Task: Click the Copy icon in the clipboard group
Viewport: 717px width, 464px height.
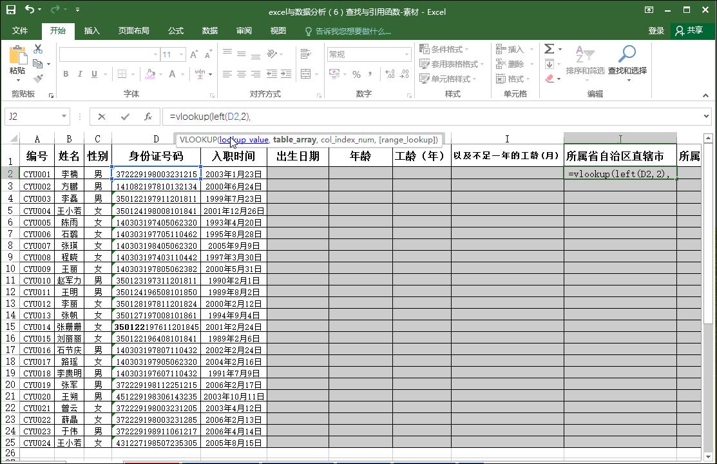Action: (37, 64)
